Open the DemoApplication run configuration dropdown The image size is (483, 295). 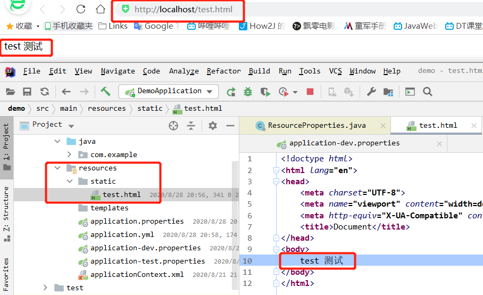tap(169, 91)
